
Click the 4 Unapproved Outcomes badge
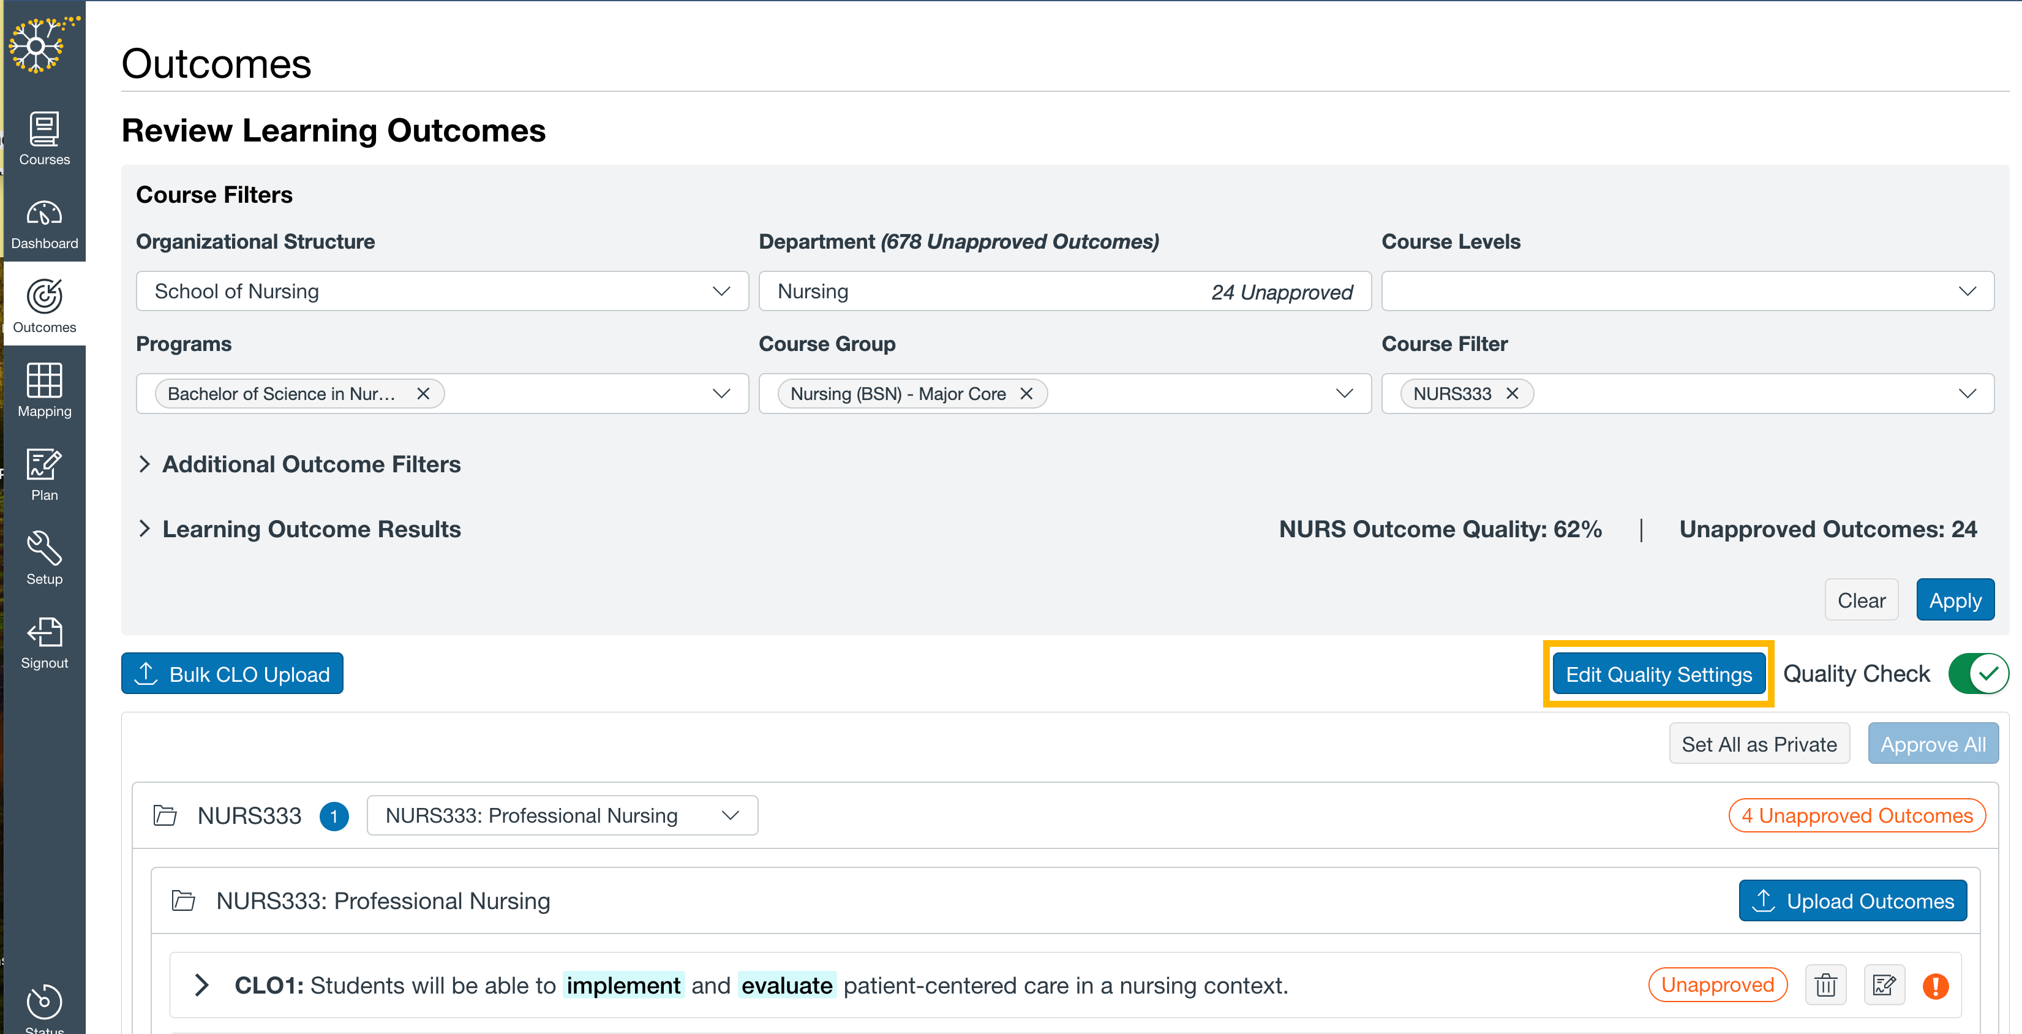[1857, 816]
